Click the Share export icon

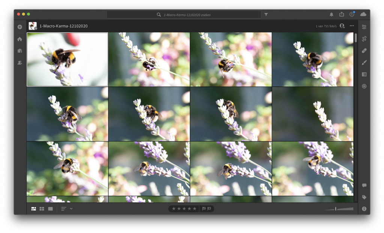coord(342,15)
